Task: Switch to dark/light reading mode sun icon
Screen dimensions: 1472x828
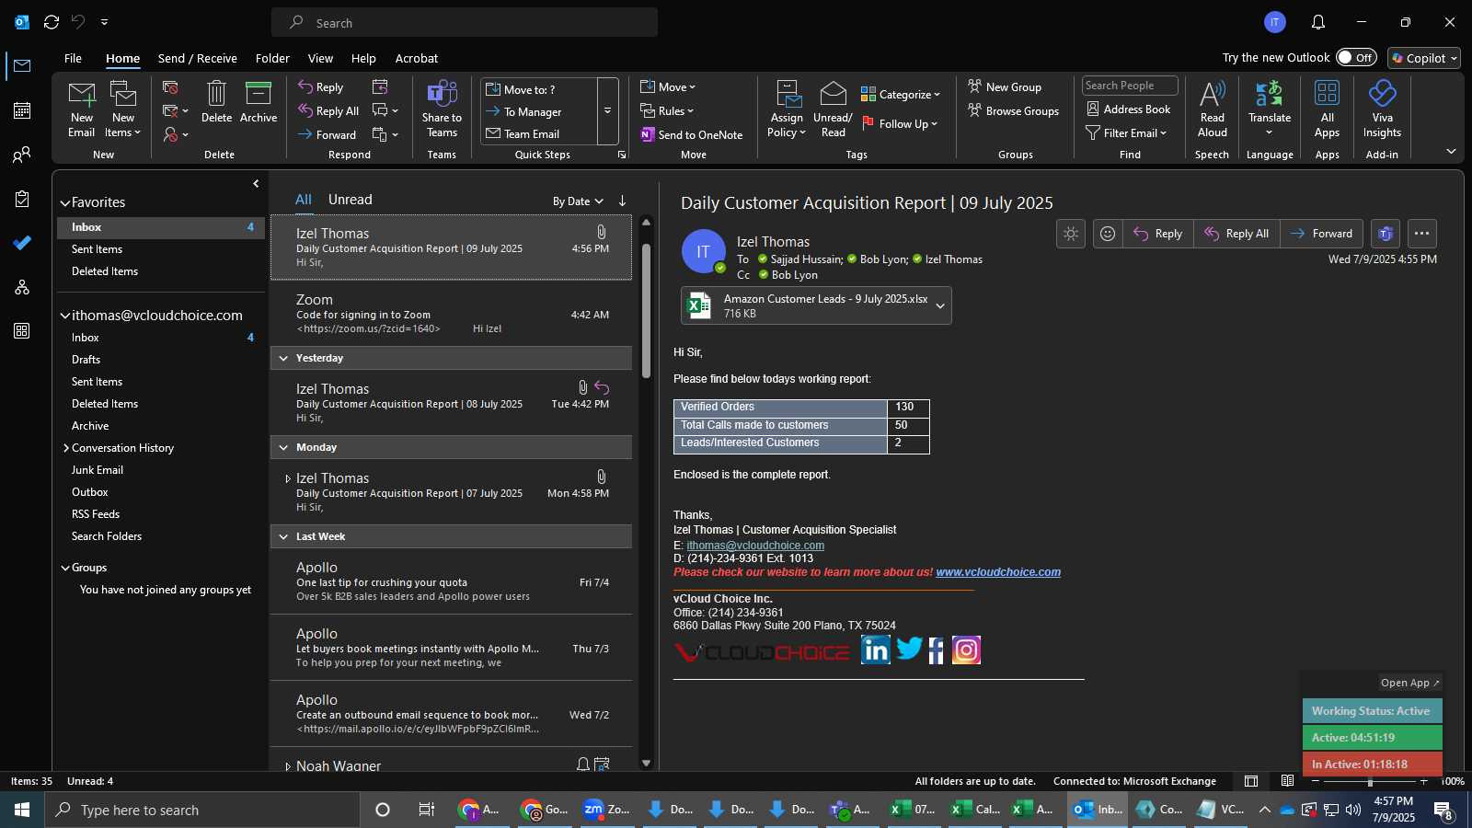Action: 1071,234
